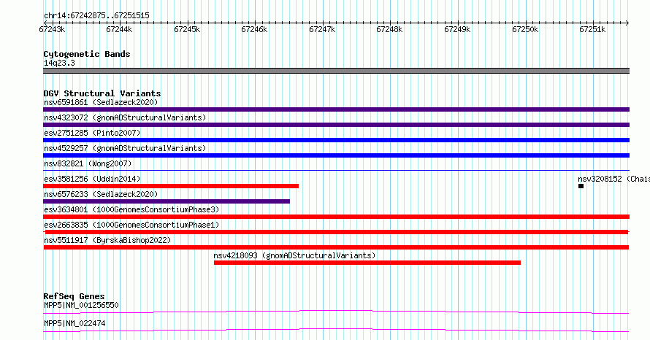Select the nsv832821 (Wong2007) label
The height and width of the screenshot is (340, 650).
[88, 163]
